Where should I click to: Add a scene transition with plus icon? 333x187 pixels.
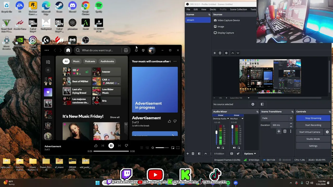279,131
